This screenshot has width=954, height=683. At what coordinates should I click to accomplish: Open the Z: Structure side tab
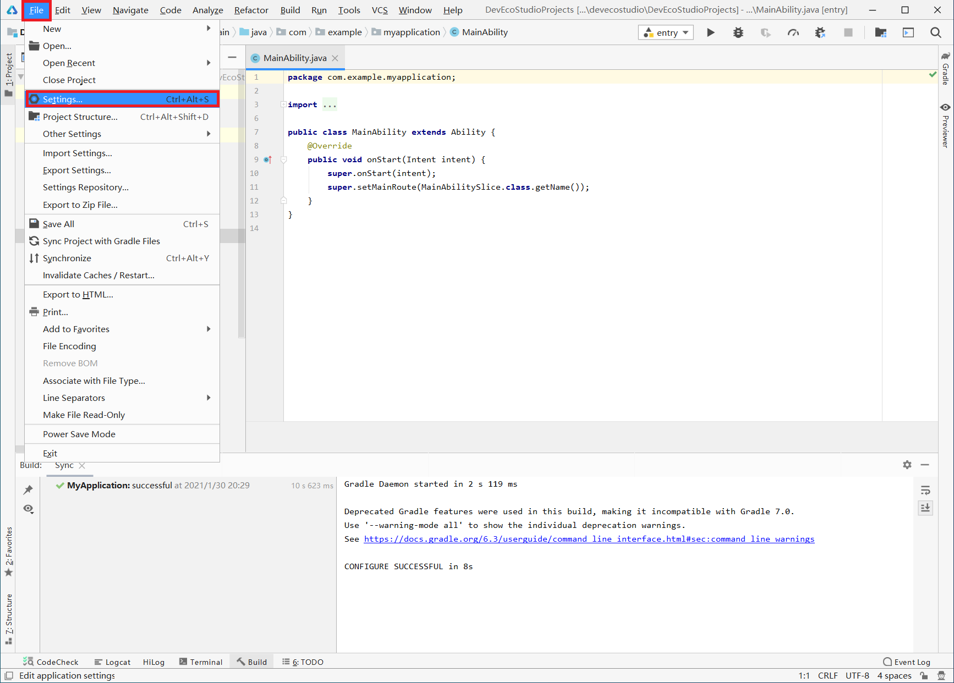[x=9, y=619]
